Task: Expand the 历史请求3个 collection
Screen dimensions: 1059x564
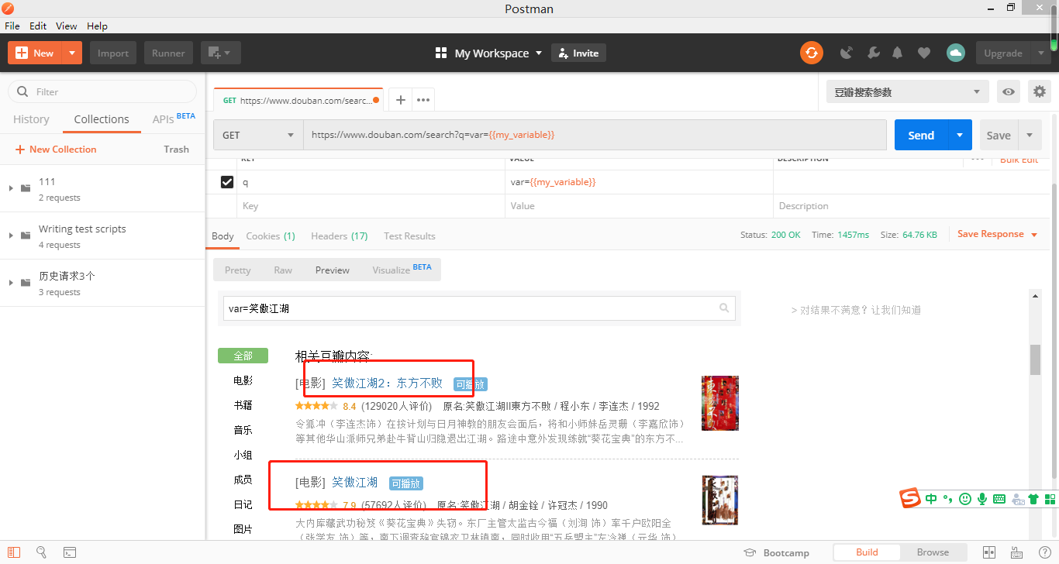Action: pos(11,283)
